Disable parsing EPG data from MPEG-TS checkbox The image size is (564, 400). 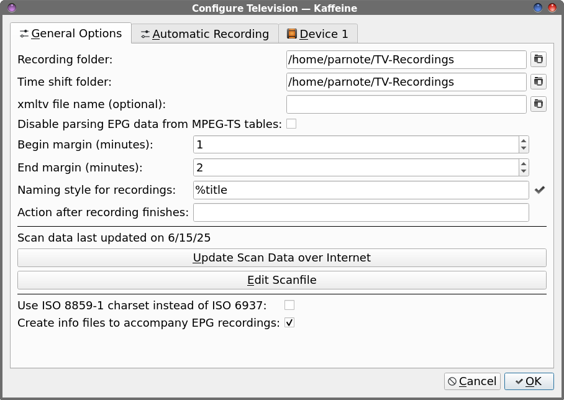(x=291, y=124)
